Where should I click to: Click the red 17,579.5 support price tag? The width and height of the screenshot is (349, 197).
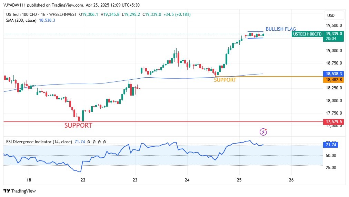pos(333,122)
